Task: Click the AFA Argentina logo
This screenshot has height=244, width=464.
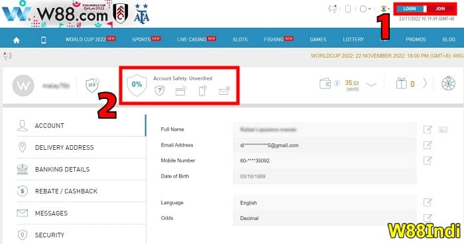Action: tap(141, 14)
